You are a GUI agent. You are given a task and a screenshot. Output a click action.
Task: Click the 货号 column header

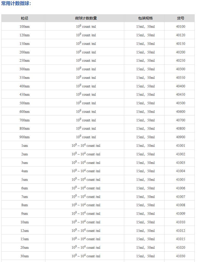click(180, 18)
